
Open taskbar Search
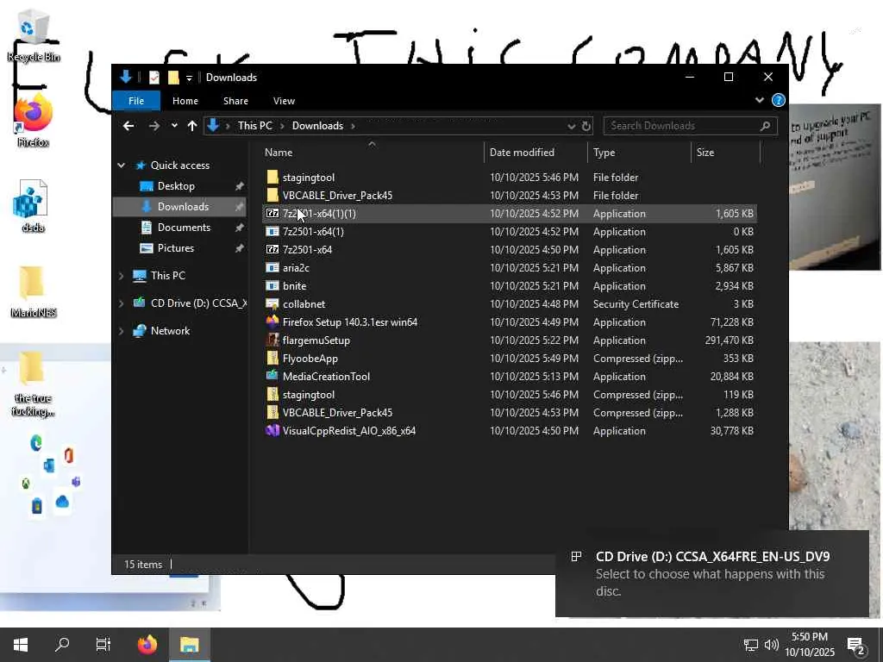point(62,645)
